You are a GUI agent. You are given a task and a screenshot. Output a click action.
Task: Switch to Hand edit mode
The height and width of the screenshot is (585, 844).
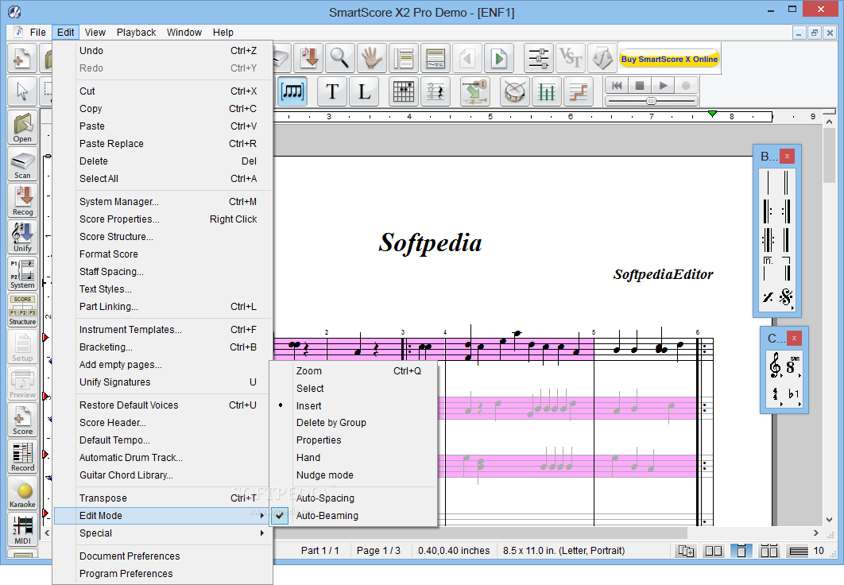308,458
